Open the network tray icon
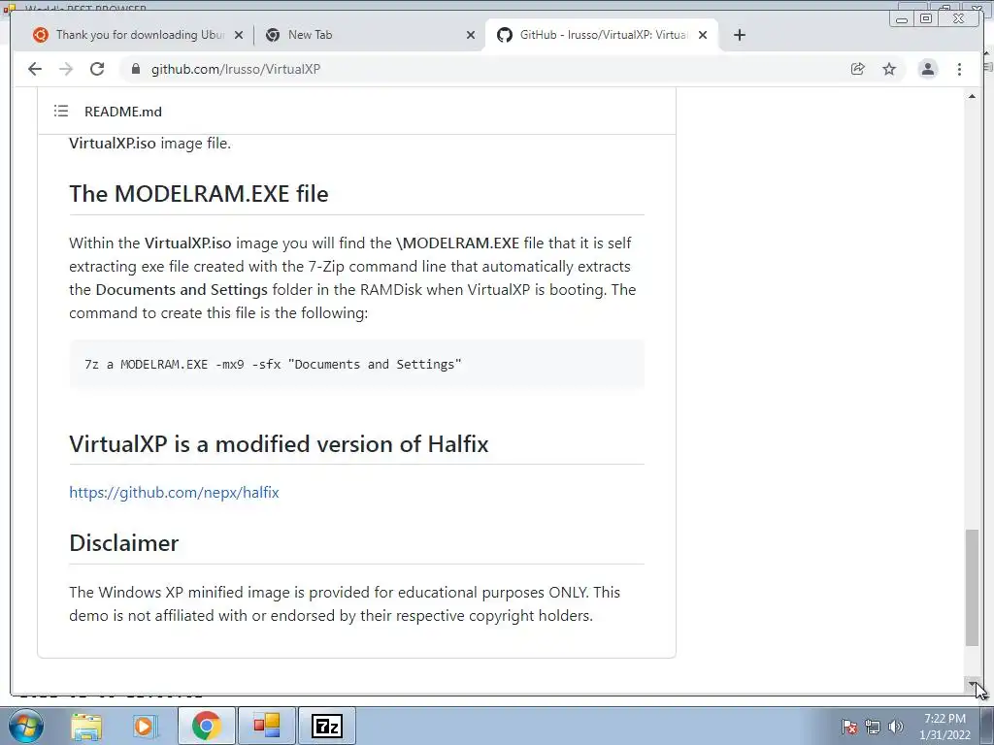The image size is (994, 745). tap(873, 726)
